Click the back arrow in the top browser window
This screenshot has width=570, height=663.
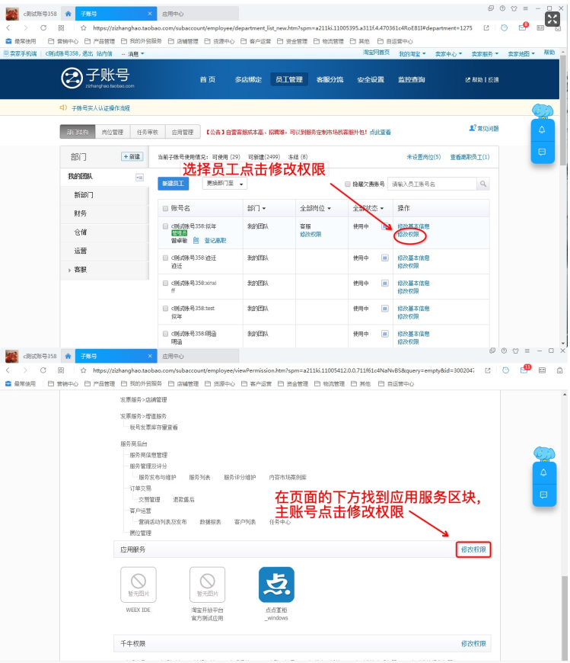8,28
